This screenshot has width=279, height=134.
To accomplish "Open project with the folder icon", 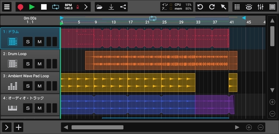I will coord(99,7).
